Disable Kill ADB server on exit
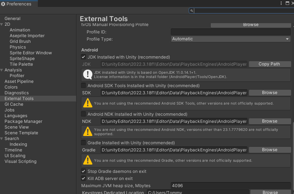Screen dimensions: 294x194 pyautogui.click(x=84, y=178)
